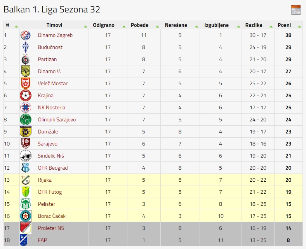Open the Sinđelić Niš team link
Viewport: 306px width, 249px height.
[51, 156]
